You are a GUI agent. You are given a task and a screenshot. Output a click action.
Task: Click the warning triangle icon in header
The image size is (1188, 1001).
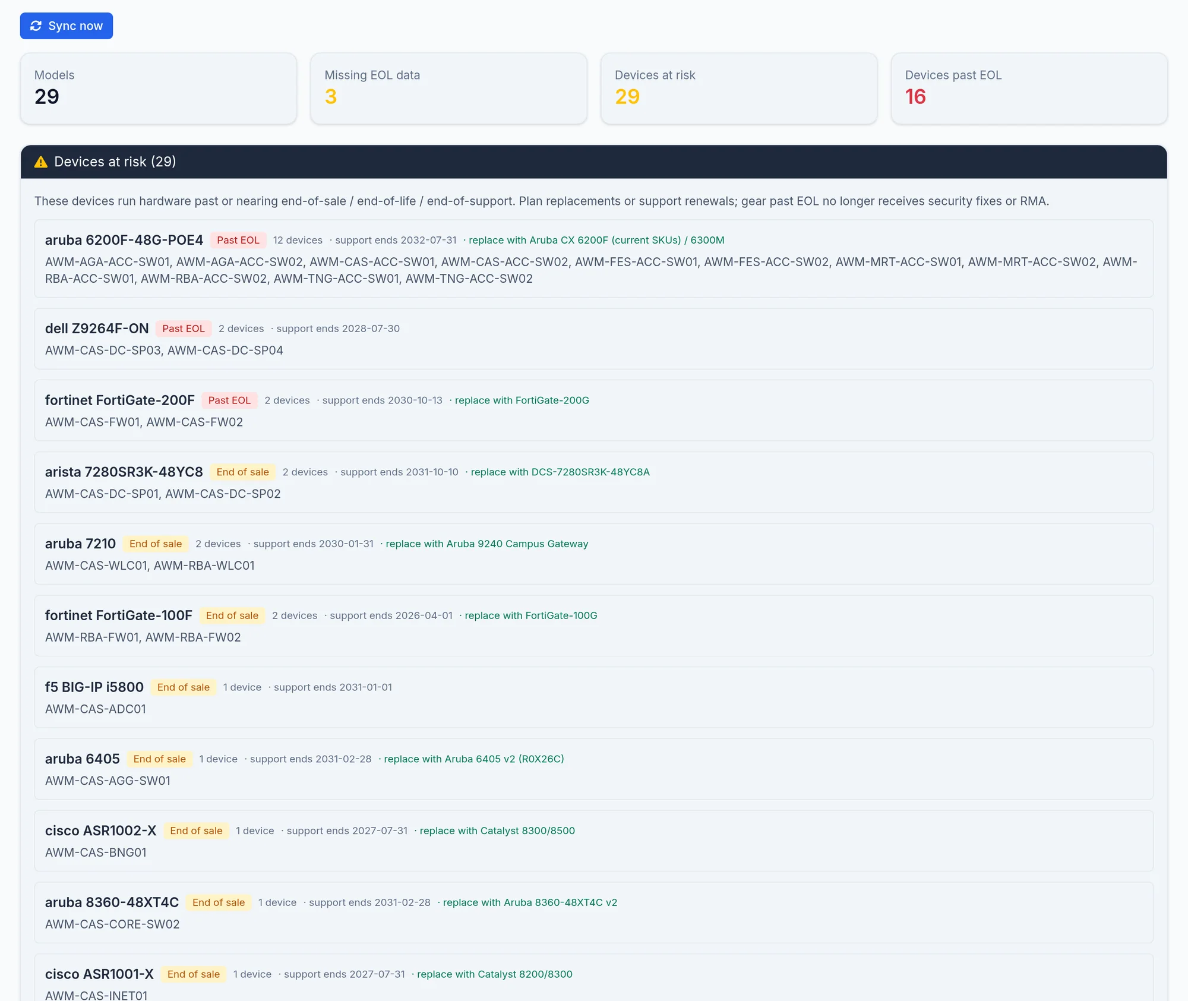pyautogui.click(x=41, y=162)
